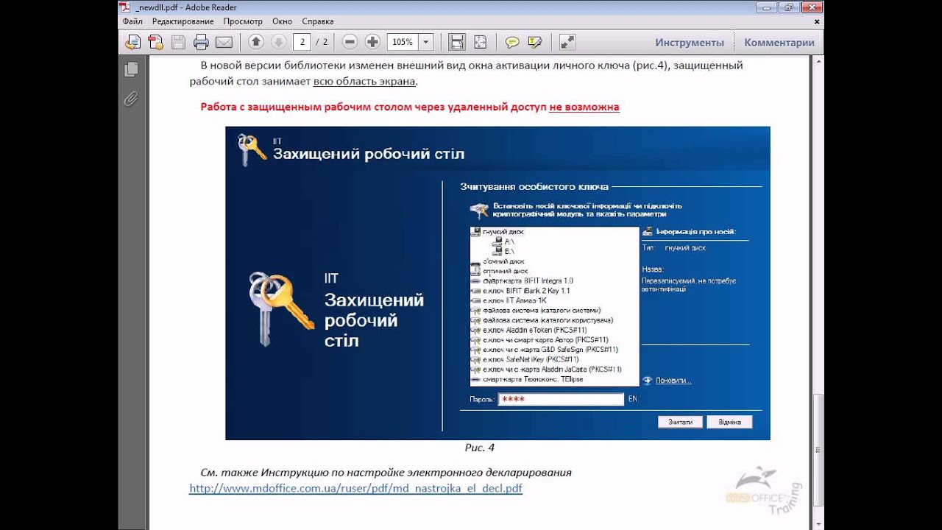Open the Инструменты pane

pyautogui.click(x=690, y=42)
